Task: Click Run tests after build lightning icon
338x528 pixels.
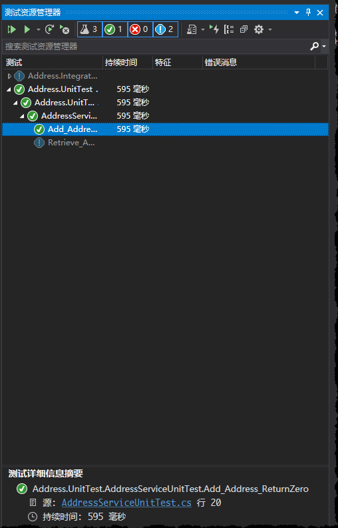Action: tap(214, 29)
